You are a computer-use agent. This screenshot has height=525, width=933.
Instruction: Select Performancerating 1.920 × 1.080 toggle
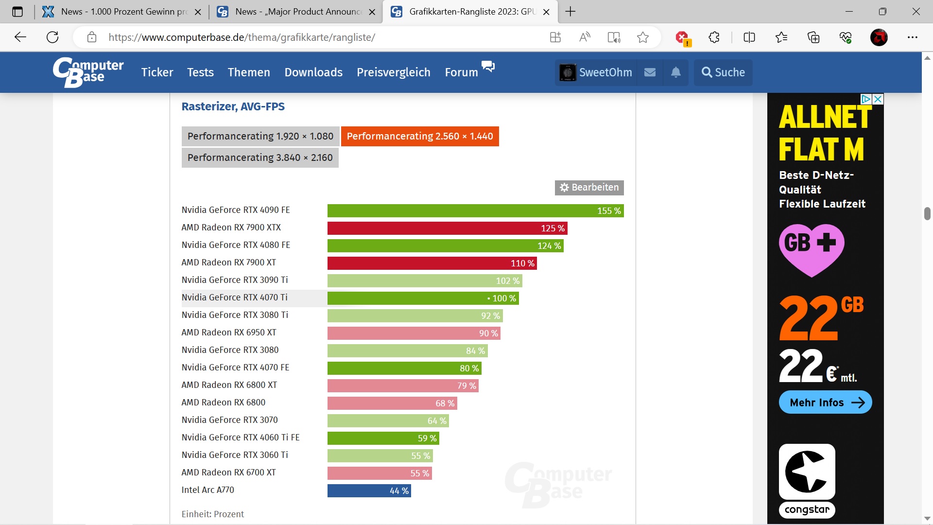tap(260, 136)
